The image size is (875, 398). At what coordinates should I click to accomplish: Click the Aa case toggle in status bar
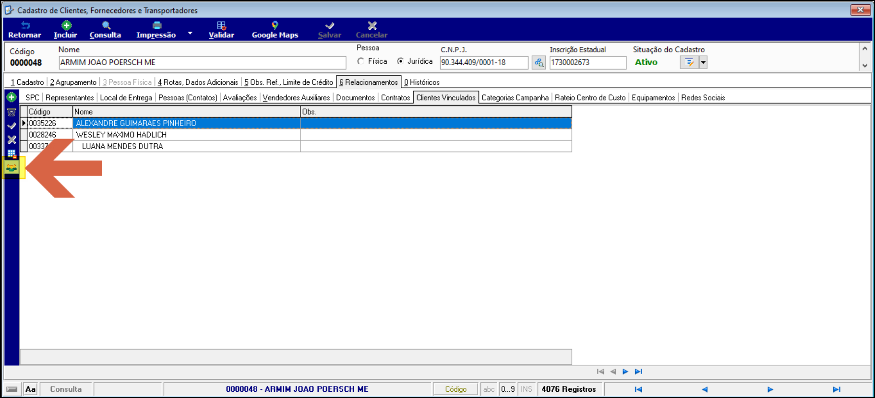coord(30,389)
